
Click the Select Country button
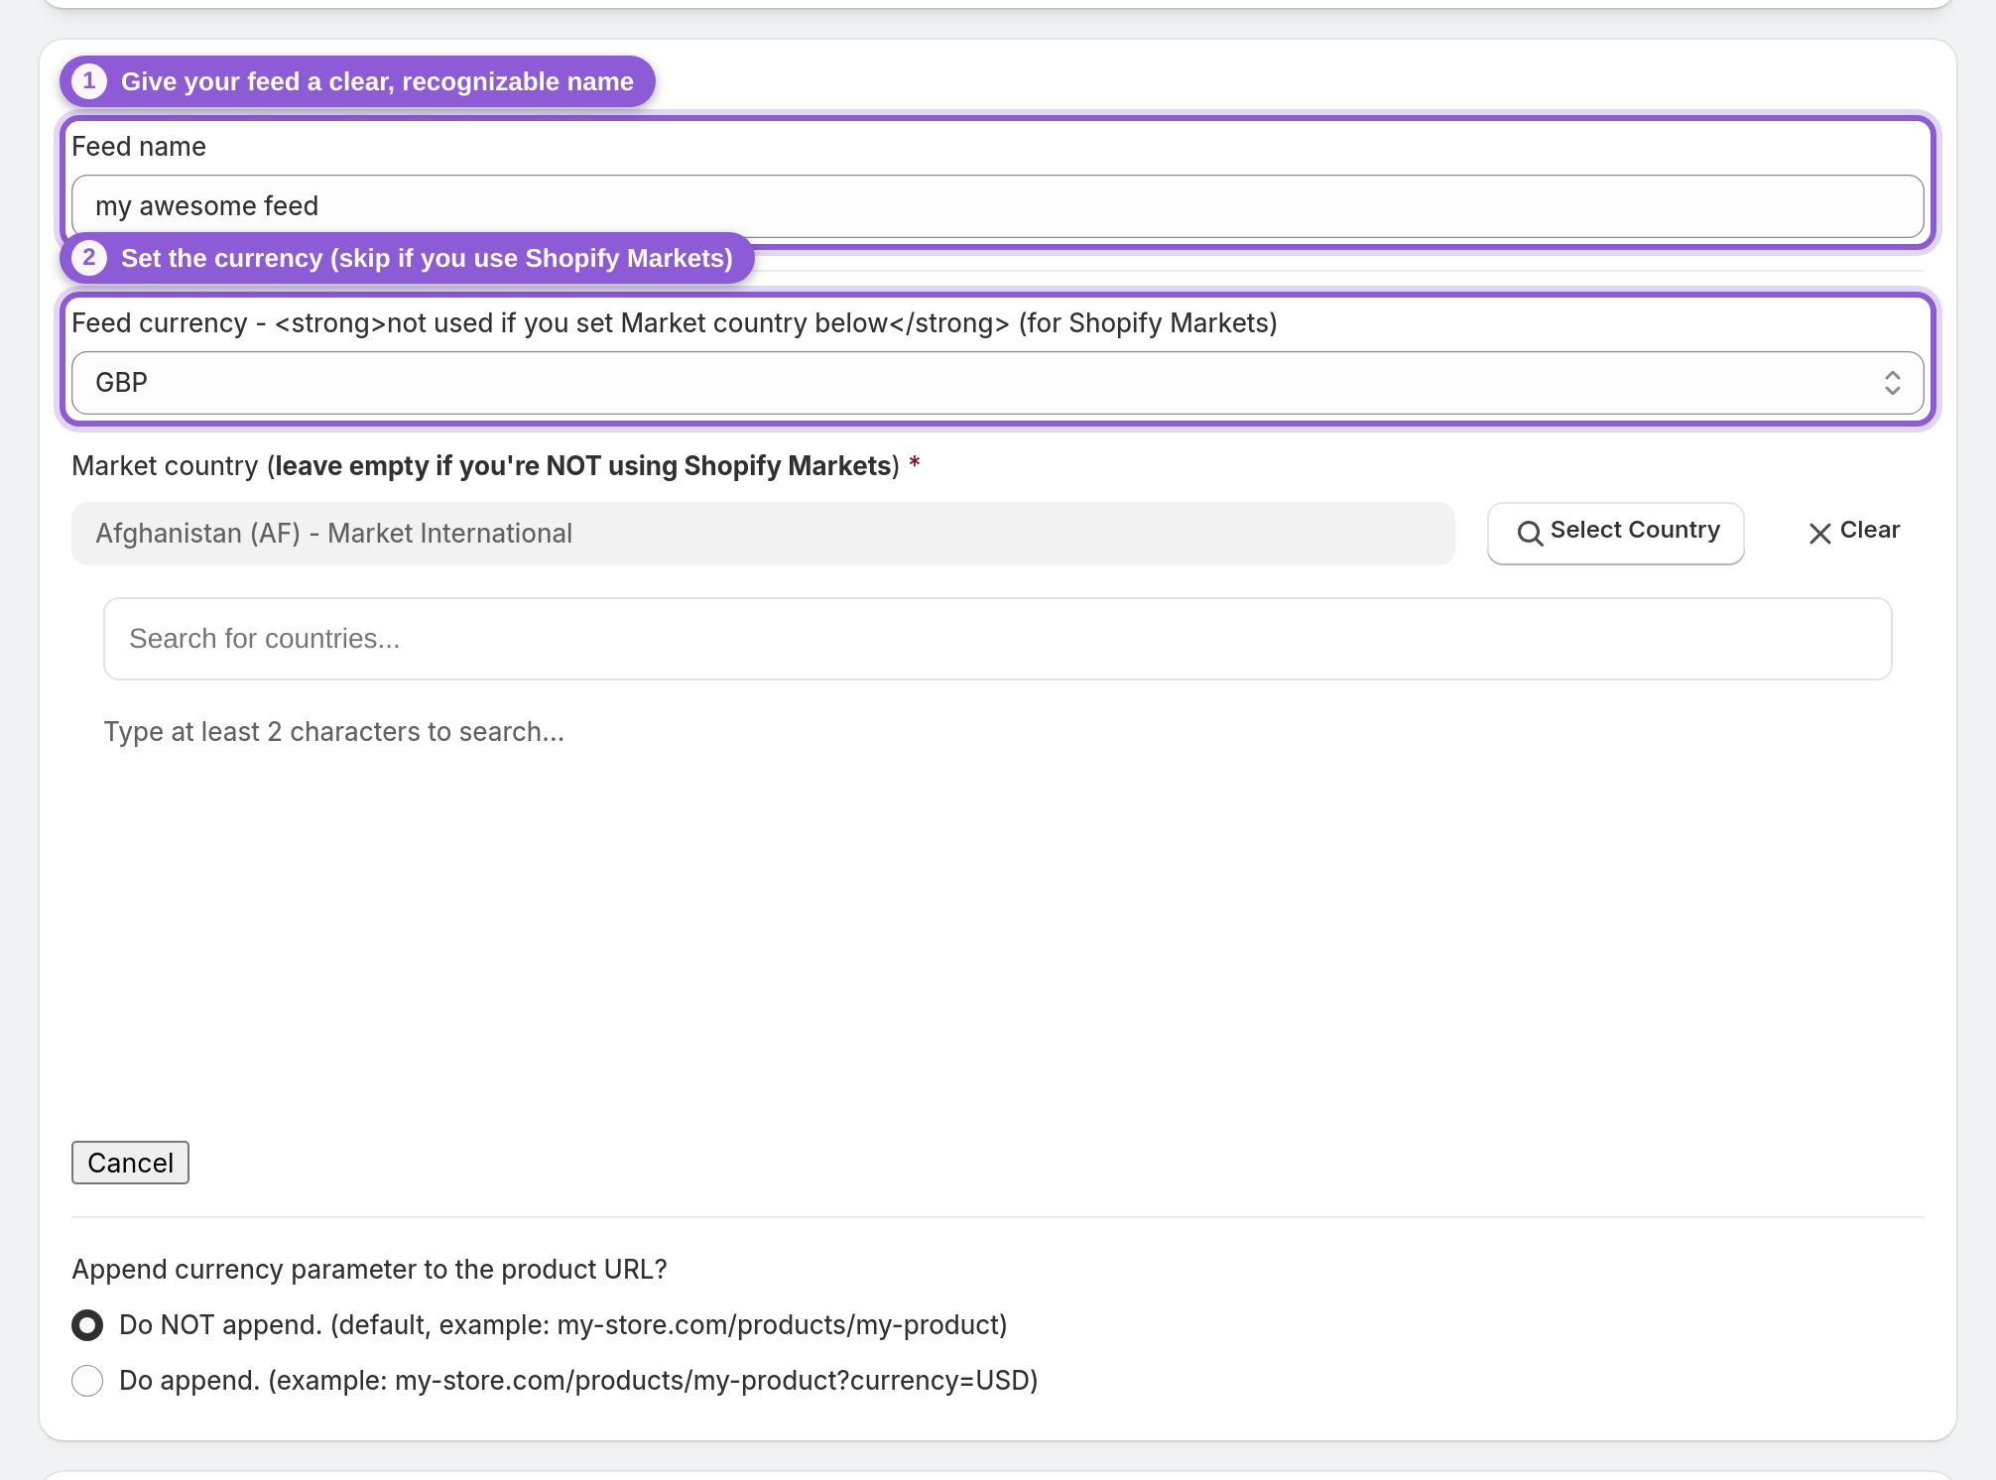[x=1615, y=533]
